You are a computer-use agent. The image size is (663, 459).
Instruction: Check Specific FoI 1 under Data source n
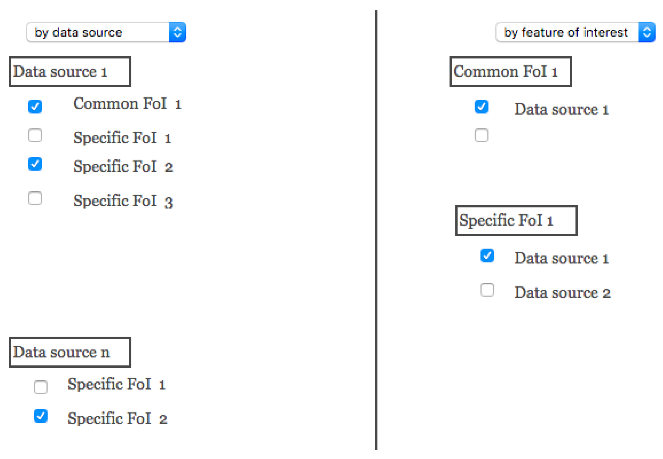(x=41, y=387)
